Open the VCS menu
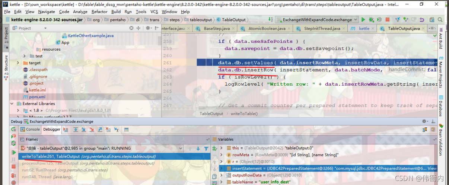The height and width of the screenshot is (185, 449). pyautogui.click(x=154, y=12)
